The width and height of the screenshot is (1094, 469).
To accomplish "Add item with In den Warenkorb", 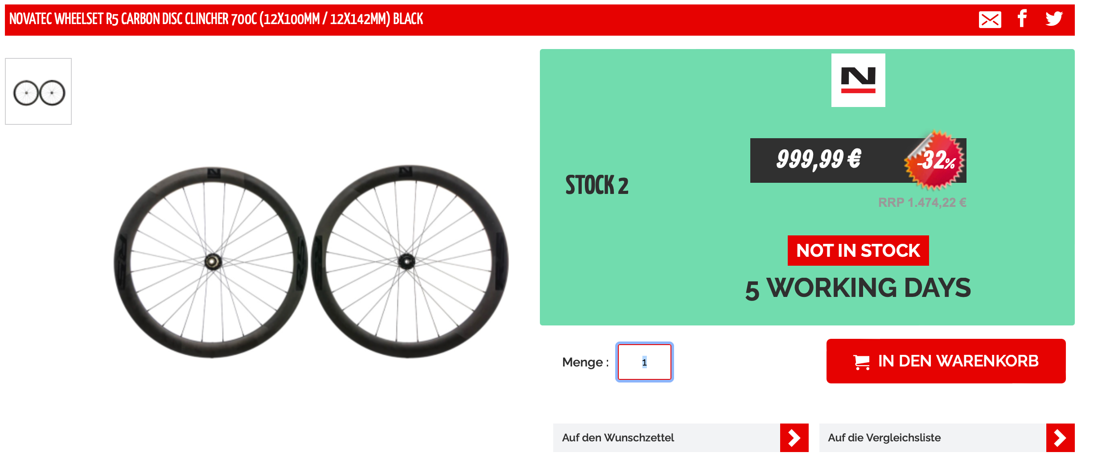I will pyautogui.click(x=958, y=361).
